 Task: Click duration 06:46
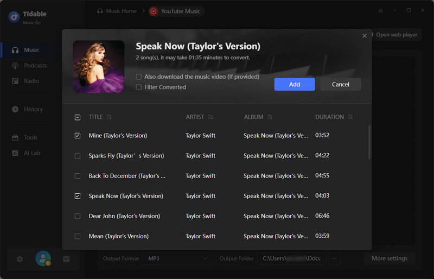click(x=322, y=216)
